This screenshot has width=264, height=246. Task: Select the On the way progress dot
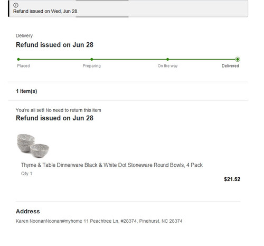coord(167,59)
